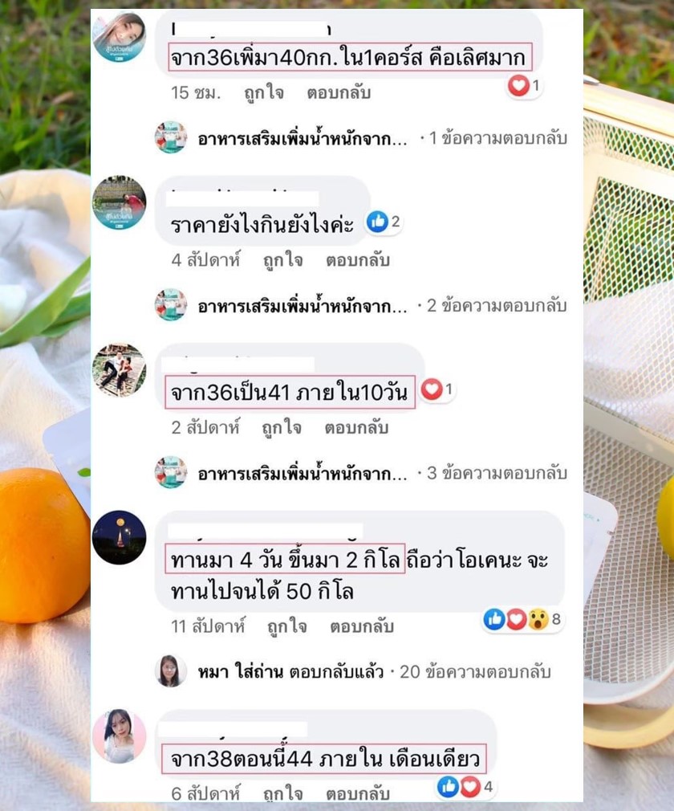Screen dimensions: 674x811
Task: Click ตอบกลับ under the 11 สัปดาห์ comment
Action: (x=362, y=626)
